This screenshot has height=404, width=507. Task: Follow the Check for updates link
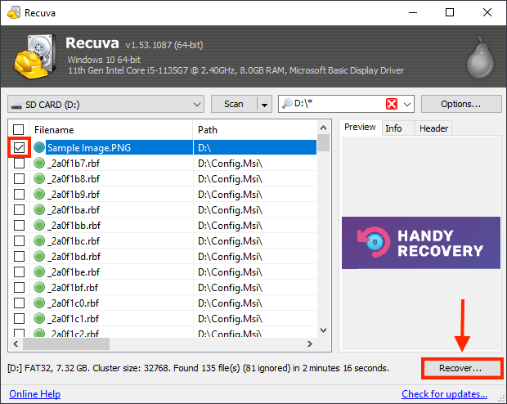click(x=444, y=393)
